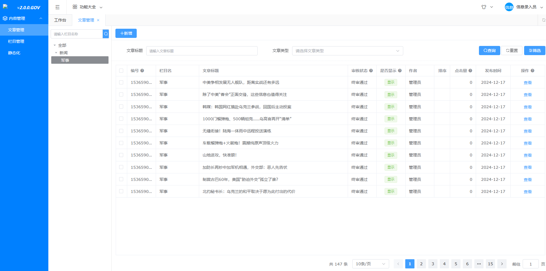This screenshot has width=546, height=271.
Task: Open the theme shirt icon menu
Action: click(x=484, y=7)
